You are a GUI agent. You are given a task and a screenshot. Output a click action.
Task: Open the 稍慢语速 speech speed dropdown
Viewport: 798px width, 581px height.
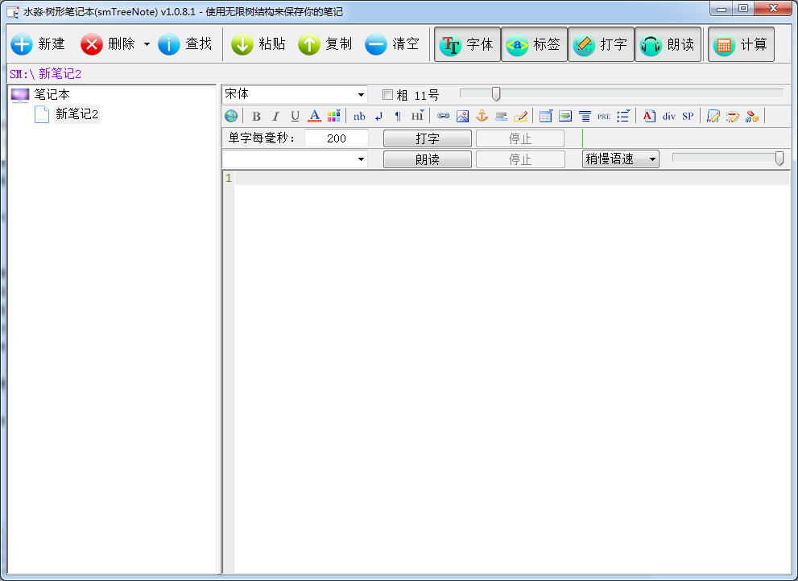click(x=620, y=159)
